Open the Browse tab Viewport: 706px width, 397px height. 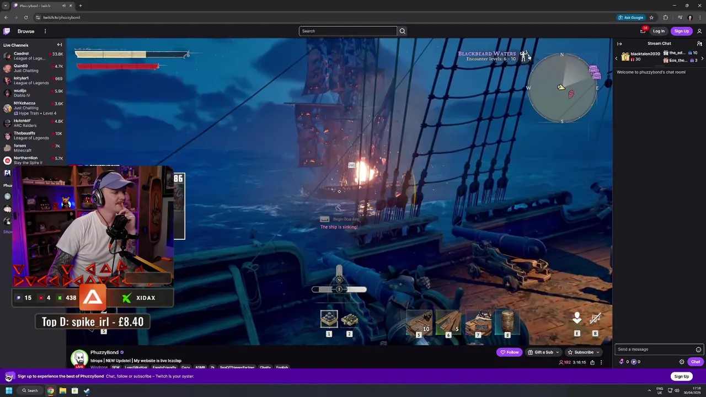coord(26,31)
